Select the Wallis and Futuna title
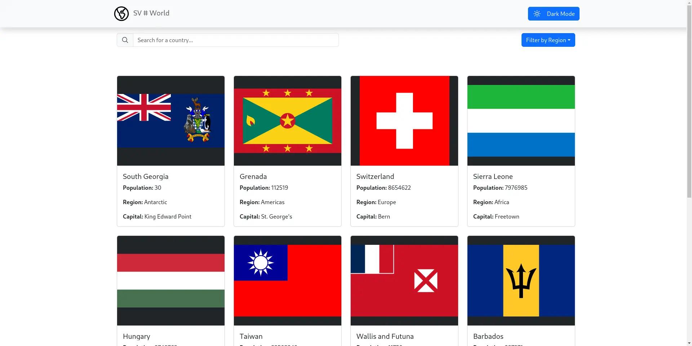 pos(385,336)
